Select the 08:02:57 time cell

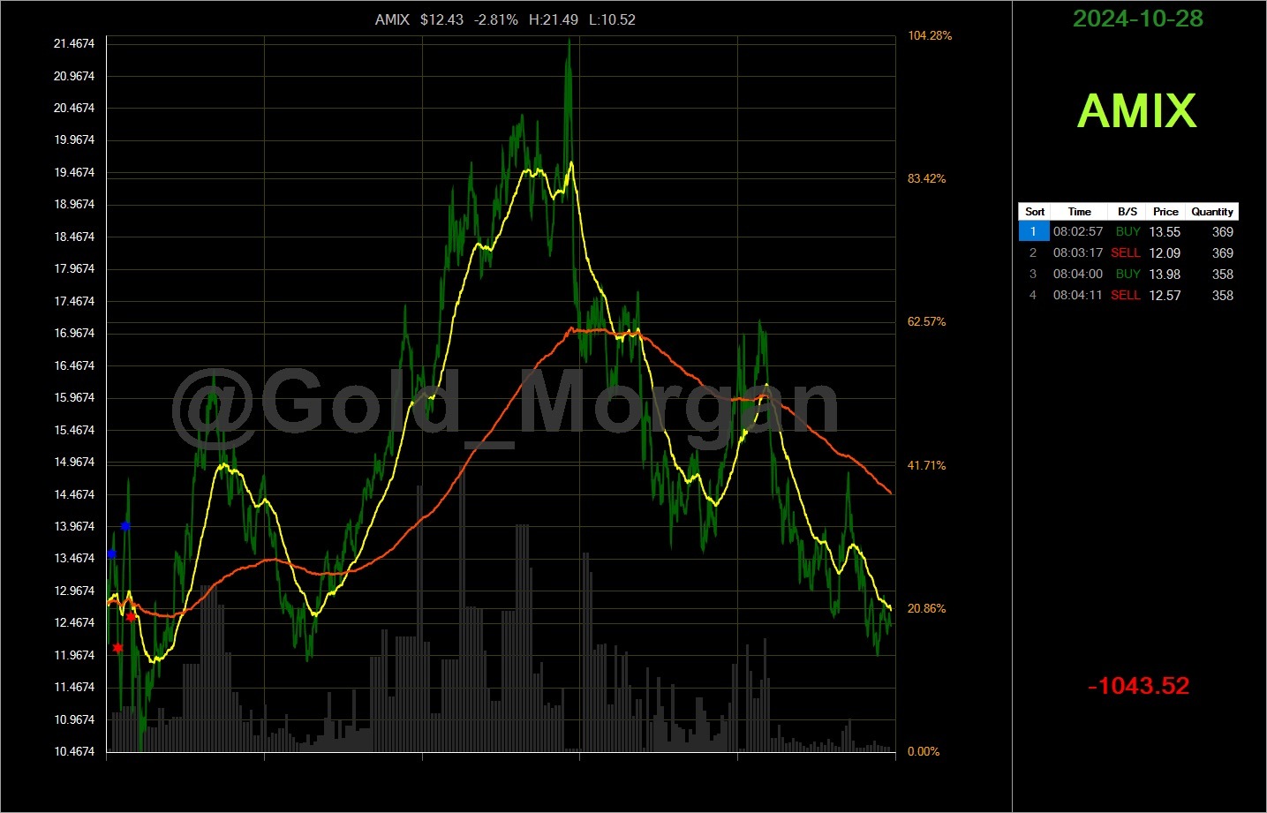click(1078, 232)
